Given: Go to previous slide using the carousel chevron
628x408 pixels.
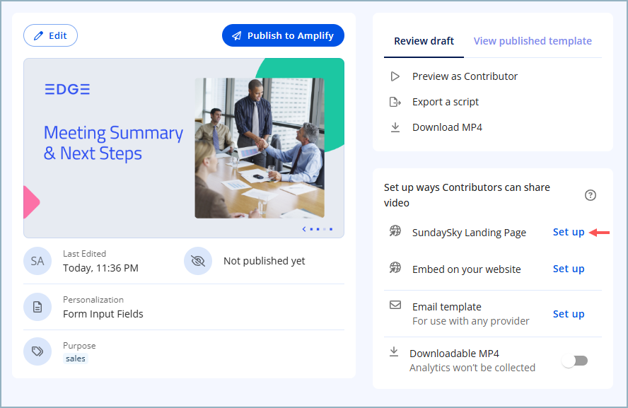Looking at the screenshot, I should pos(304,229).
